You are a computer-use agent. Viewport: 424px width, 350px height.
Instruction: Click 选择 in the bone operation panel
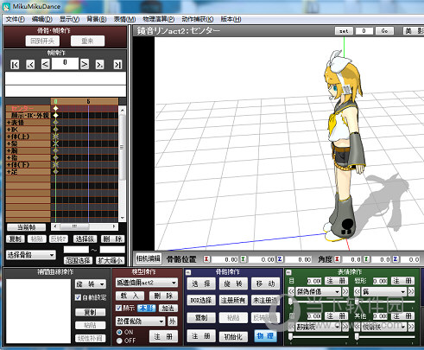(x=201, y=283)
